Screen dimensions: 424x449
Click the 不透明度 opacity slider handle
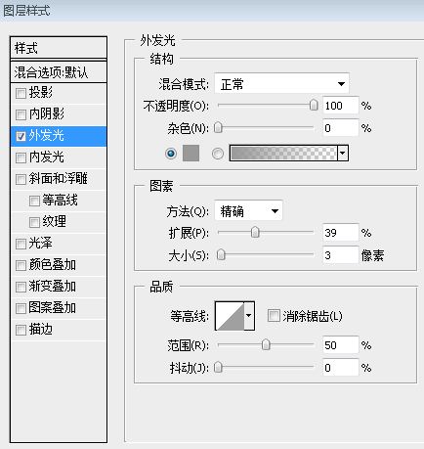(x=314, y=105)
